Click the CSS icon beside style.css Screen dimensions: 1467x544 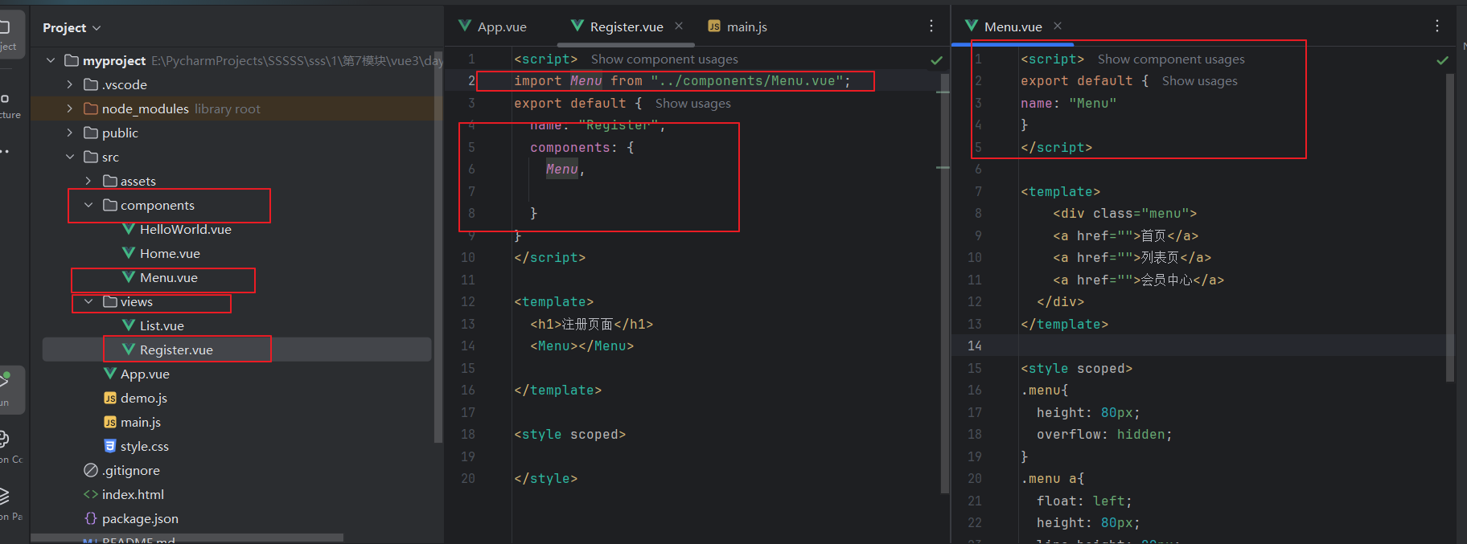pos(110,446)
